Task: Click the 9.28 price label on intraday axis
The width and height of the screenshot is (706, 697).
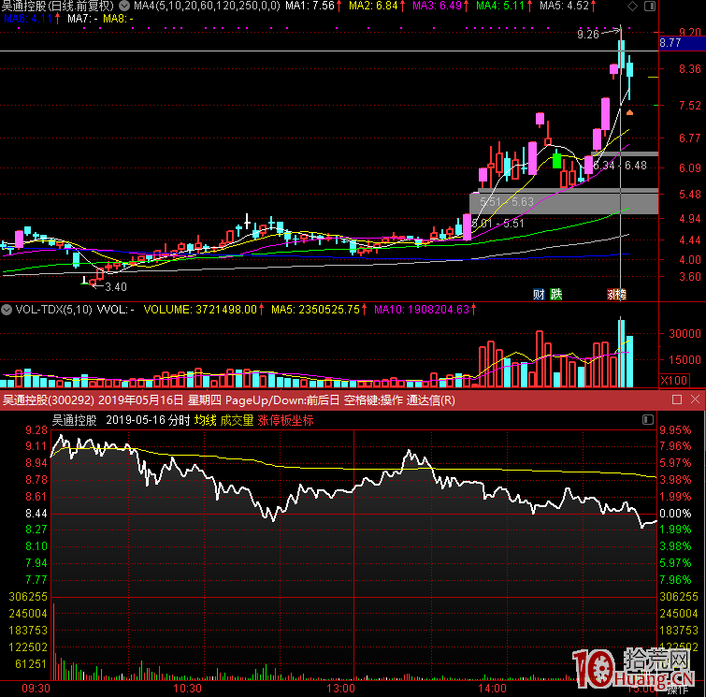Action: [36, 429]
